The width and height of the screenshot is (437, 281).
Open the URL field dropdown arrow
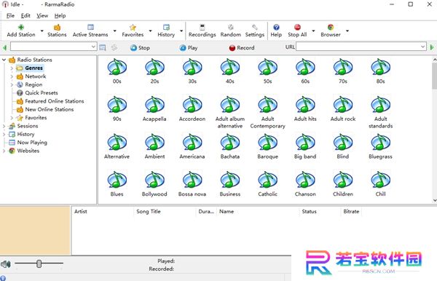click(422, 47)
